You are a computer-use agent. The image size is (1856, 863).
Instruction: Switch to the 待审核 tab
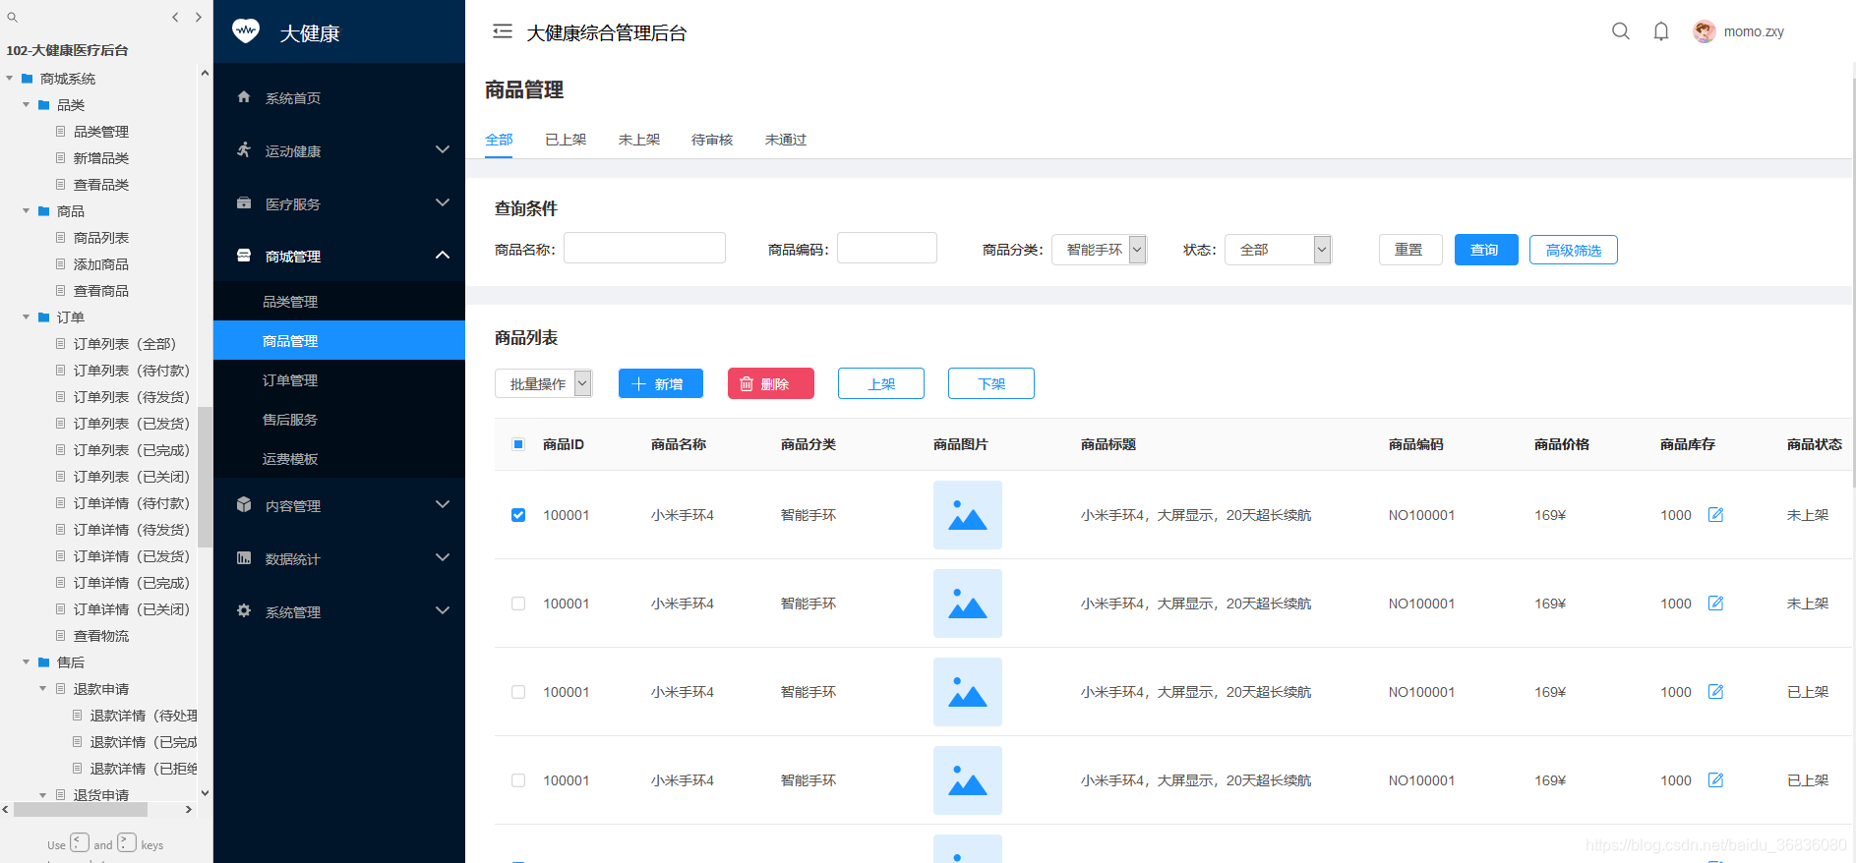(712, 140)
